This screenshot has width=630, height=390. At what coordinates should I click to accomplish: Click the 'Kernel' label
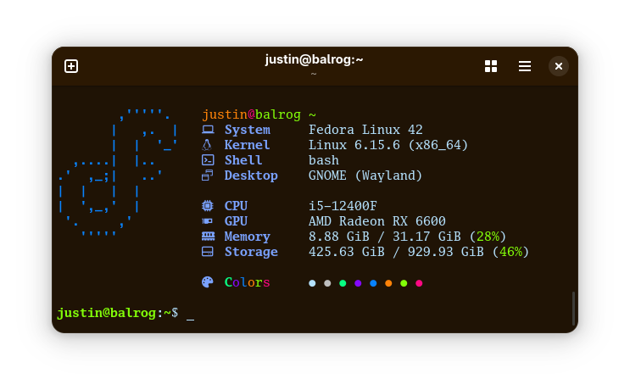tap(247, 145)
